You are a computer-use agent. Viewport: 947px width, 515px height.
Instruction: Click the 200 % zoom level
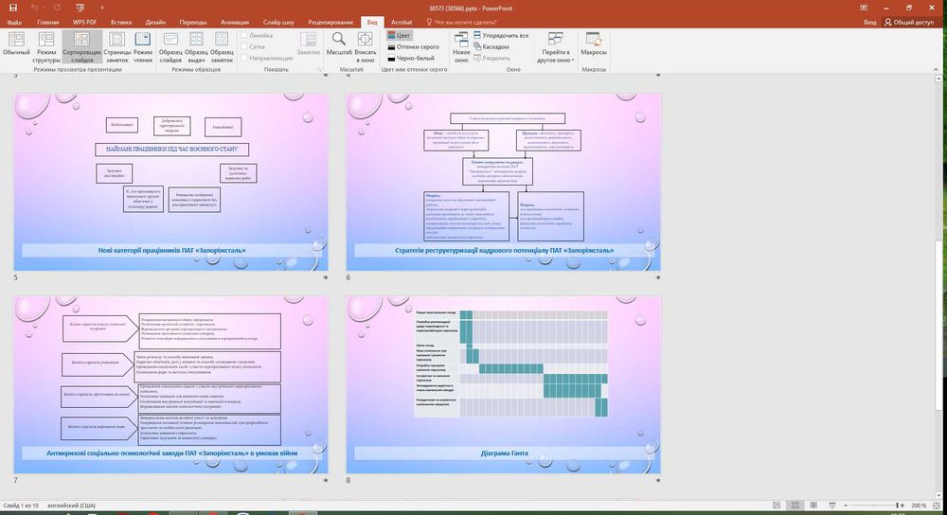(x=919, y=506)
